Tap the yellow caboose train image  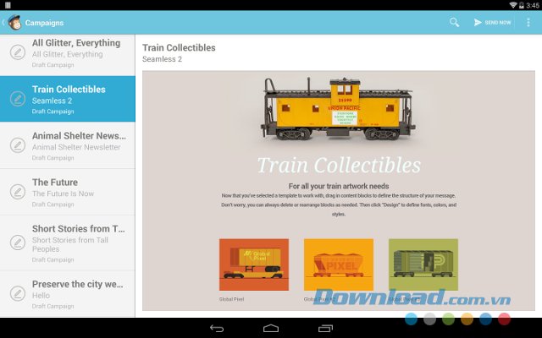[338, 109]
